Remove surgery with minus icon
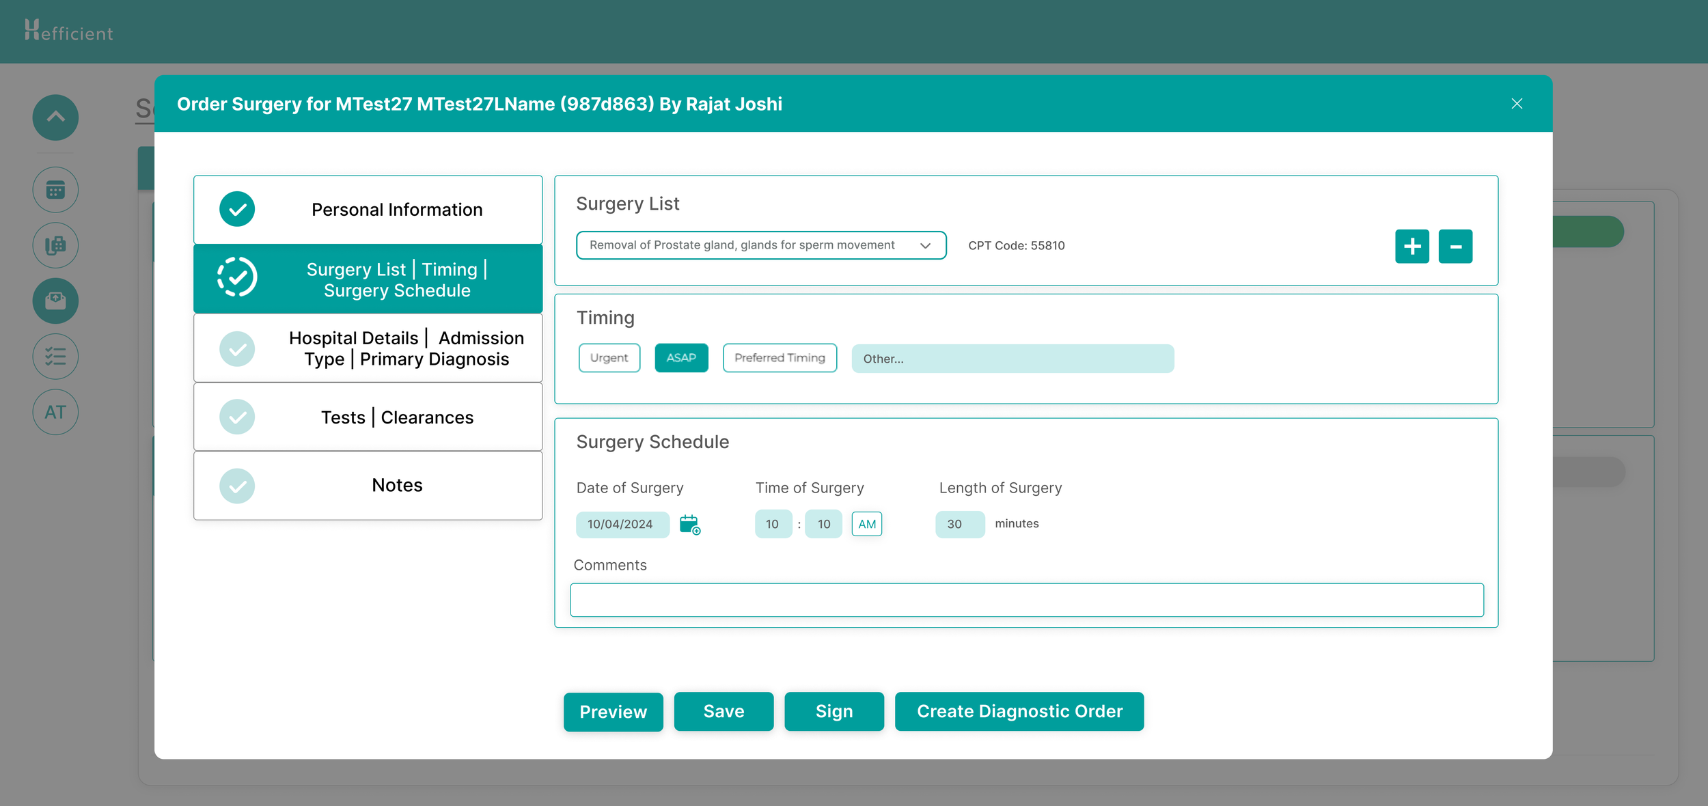This screenshot has width=1708, height=806. pos(1455,247)
